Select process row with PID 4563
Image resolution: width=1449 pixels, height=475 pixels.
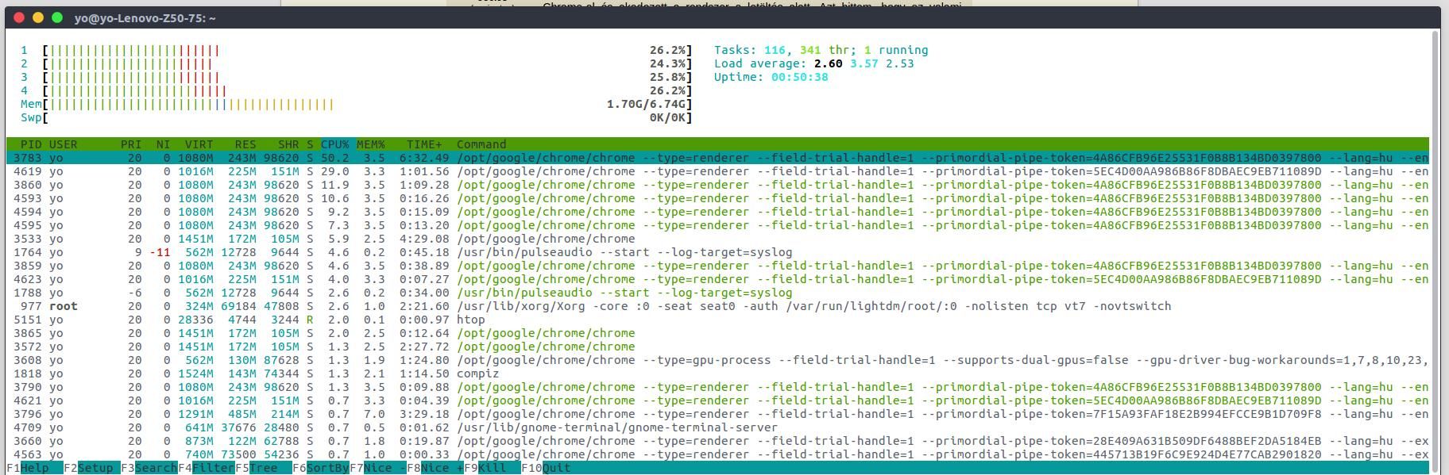tap(717, 454)
